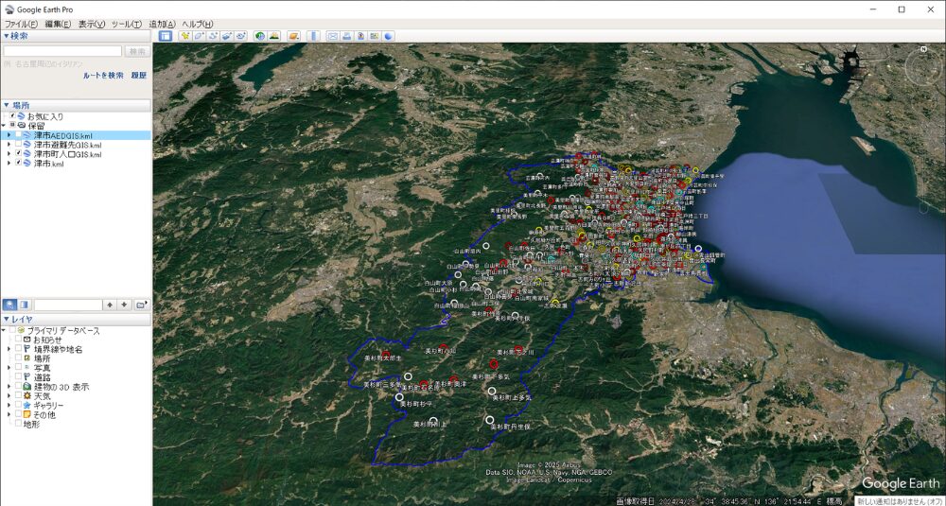
Task: Click the move-down arrow in Places panel
Action: (124, 305)
